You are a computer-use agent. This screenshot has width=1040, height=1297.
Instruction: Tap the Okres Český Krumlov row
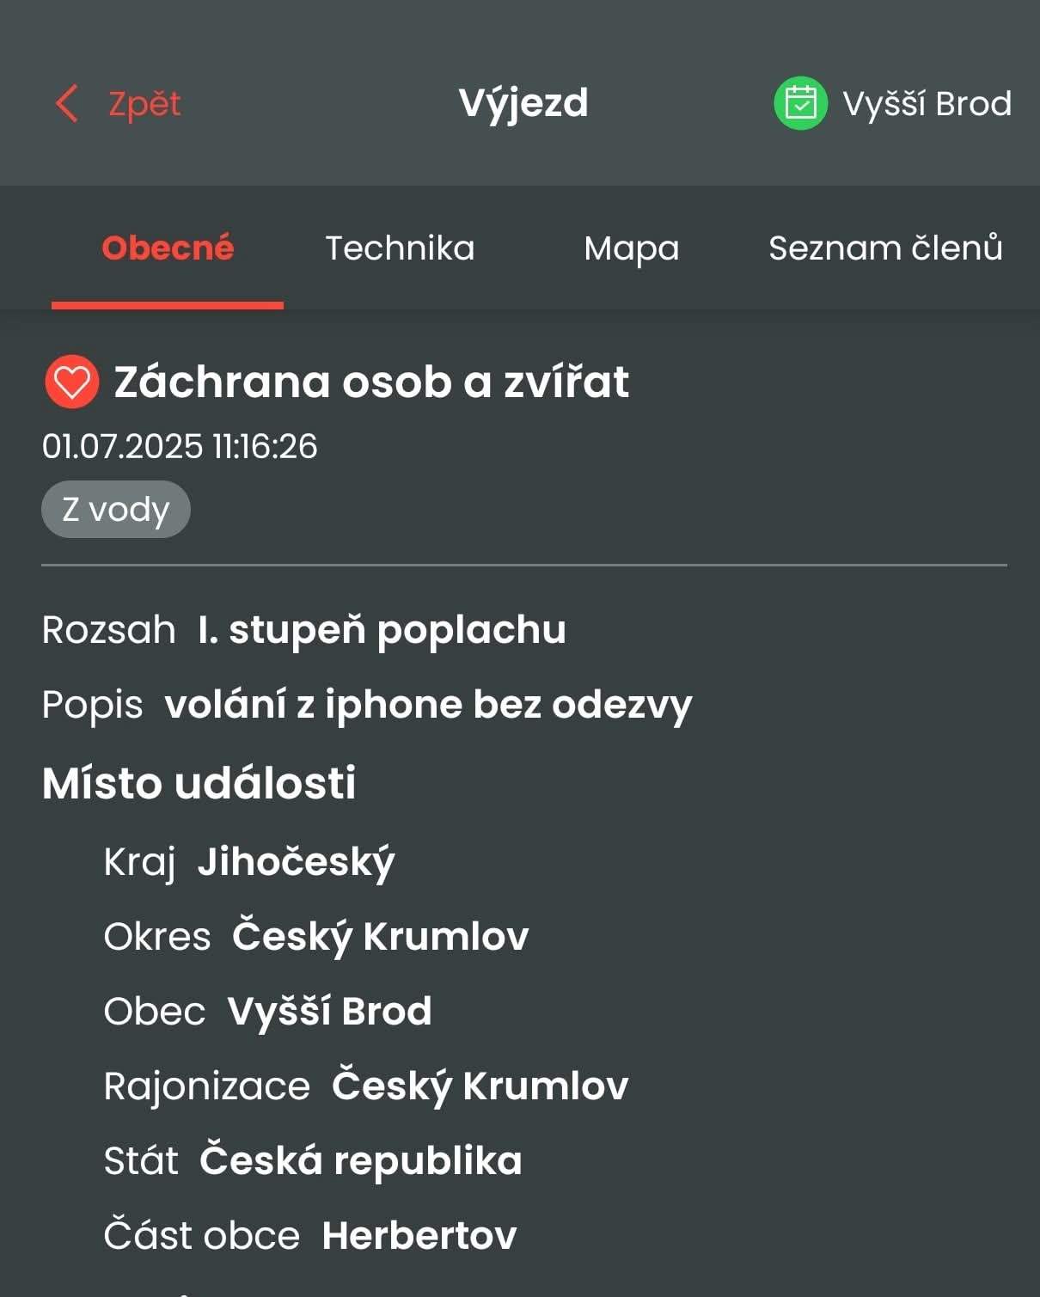pos(316,937)
